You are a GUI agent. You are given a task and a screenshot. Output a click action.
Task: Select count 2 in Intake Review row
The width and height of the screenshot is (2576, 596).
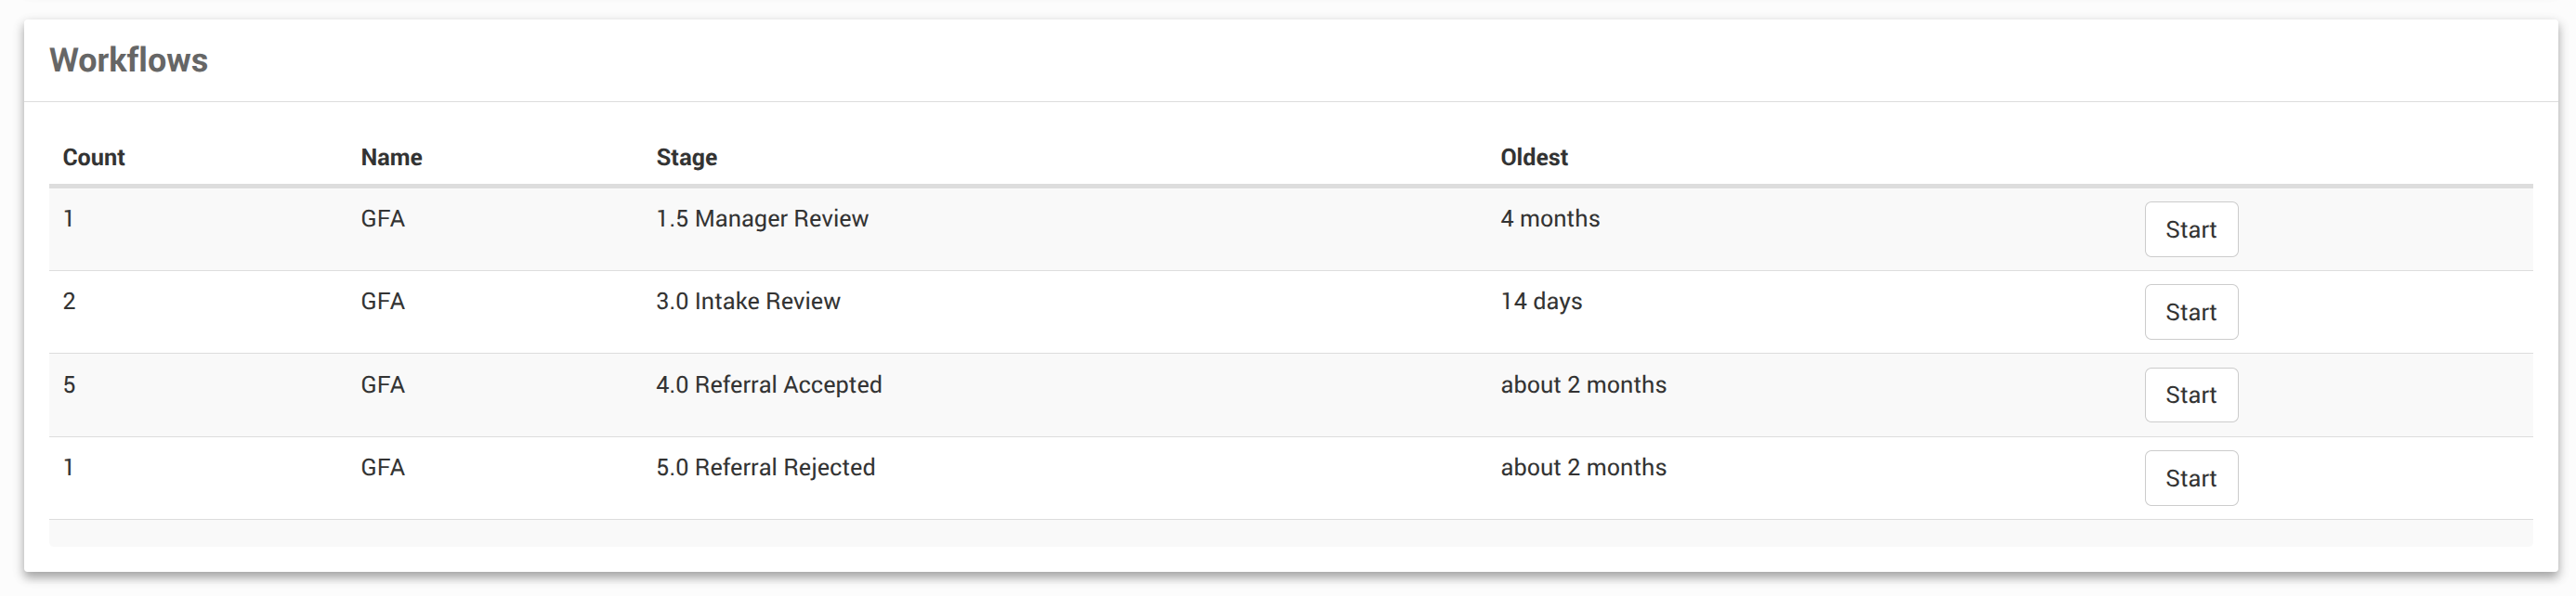[x=69, y=302]
